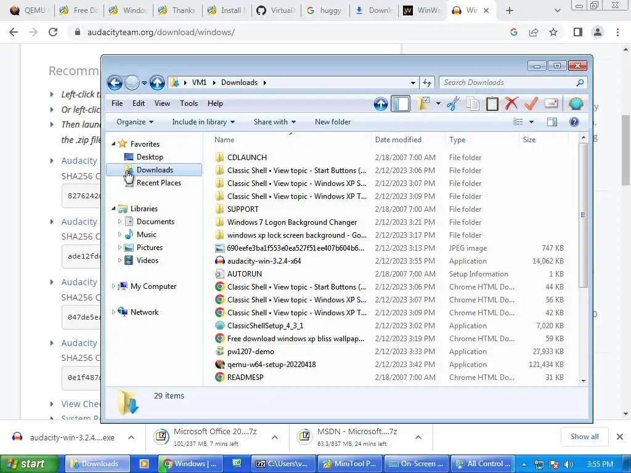Expand the My Computer tree node
This screenshot has width=631, height=473.
pos(113,286)
